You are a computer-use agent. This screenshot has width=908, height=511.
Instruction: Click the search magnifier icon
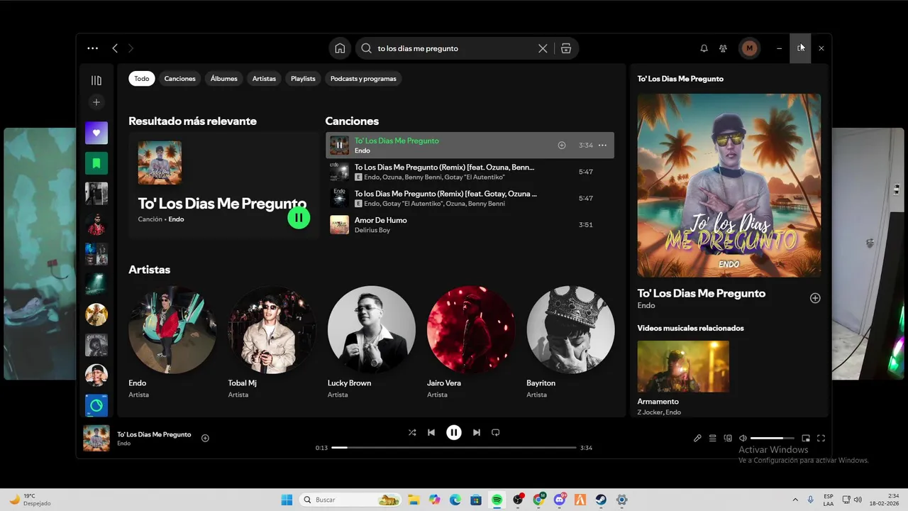click(x=366, y=48)
